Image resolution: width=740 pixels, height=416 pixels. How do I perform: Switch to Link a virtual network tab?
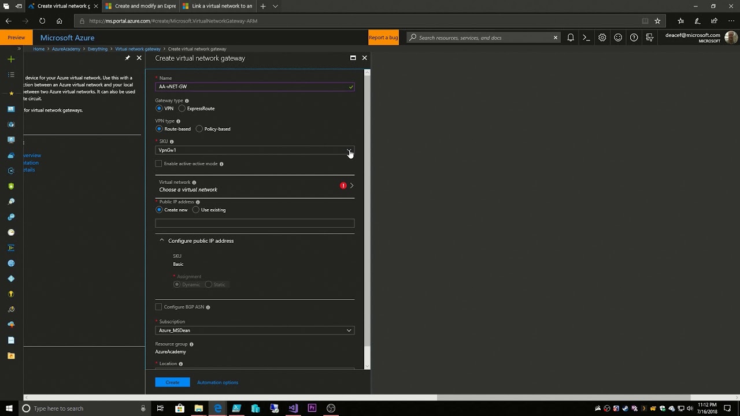217,6
